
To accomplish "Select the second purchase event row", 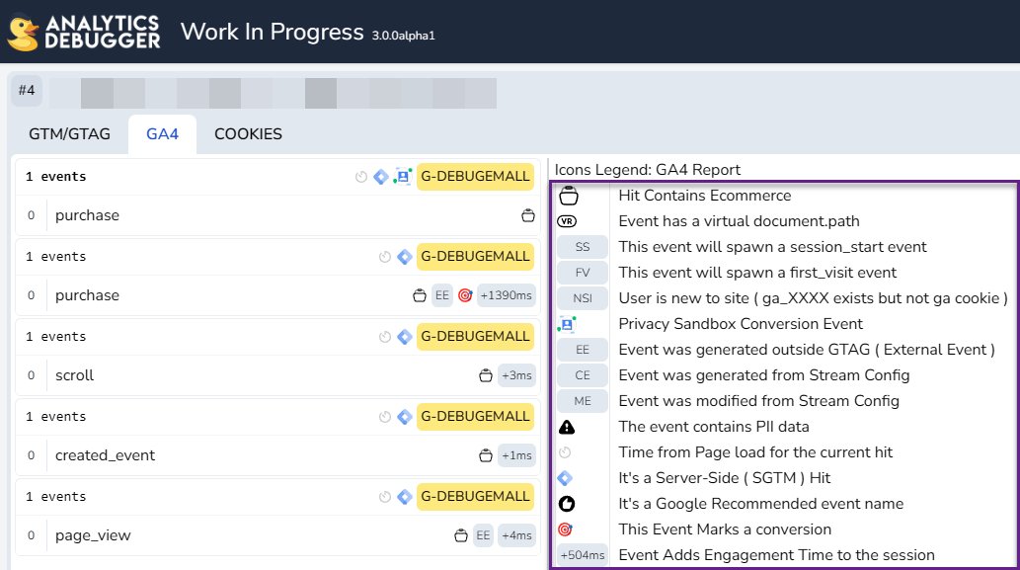I will [x=277, y=295].
